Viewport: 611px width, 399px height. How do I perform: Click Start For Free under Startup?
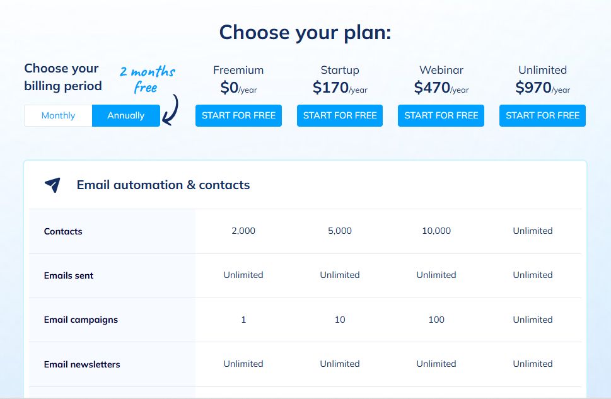[340, 116]
